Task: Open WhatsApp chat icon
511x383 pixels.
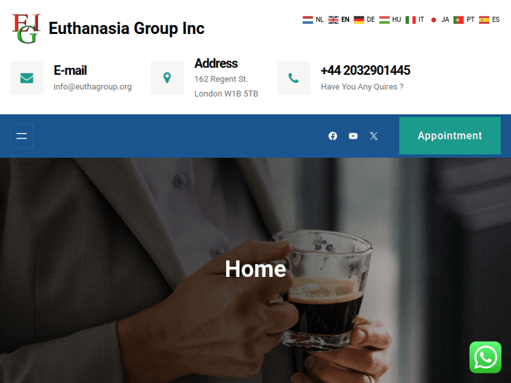Action: click(x=485, y=357)
